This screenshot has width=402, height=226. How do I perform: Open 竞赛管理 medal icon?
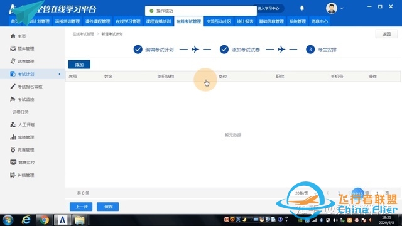pos(13,149)
